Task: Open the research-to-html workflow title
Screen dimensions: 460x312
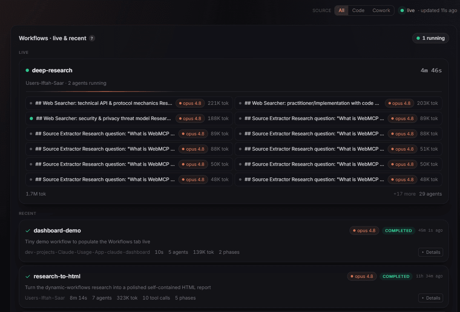Action: [57, 276]
